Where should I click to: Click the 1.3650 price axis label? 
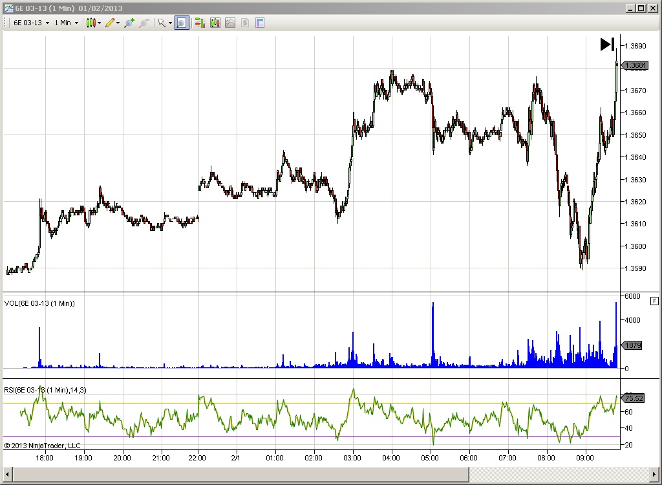tap(635, 135)
